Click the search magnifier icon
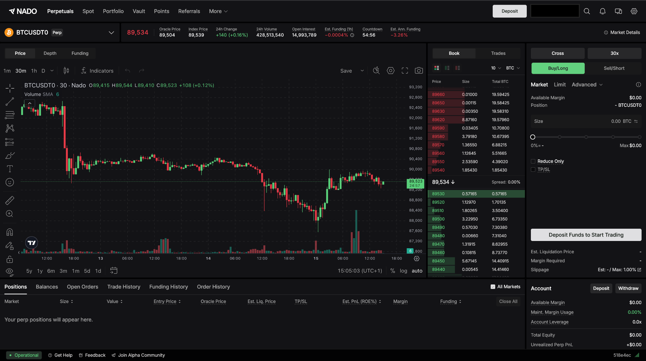646x361 pixels. coord(587,11)
